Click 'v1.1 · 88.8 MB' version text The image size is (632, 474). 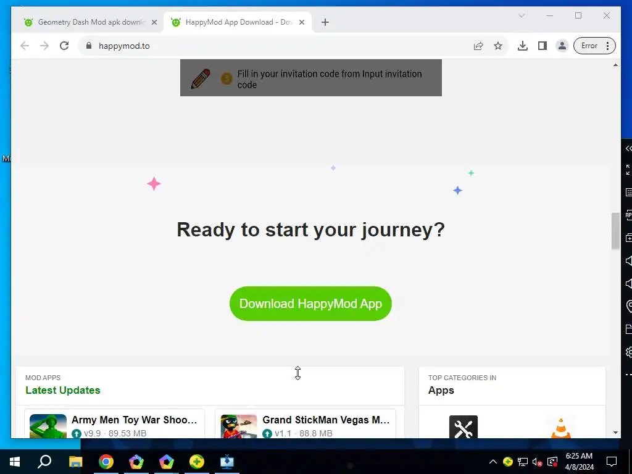(304, 433)
